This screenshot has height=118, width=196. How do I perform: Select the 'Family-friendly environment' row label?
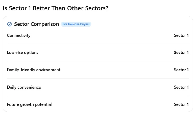tap(34, 70)
